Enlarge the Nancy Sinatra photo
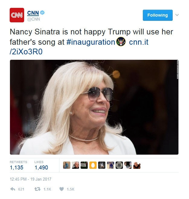The height and width of the screenshot is (199, 189). 94,107
